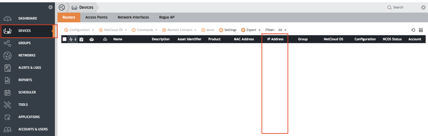The width and height of the screenshot is (428, 136).
Task: Click the Settings button in toolbar
Action: tap(228, 30)
